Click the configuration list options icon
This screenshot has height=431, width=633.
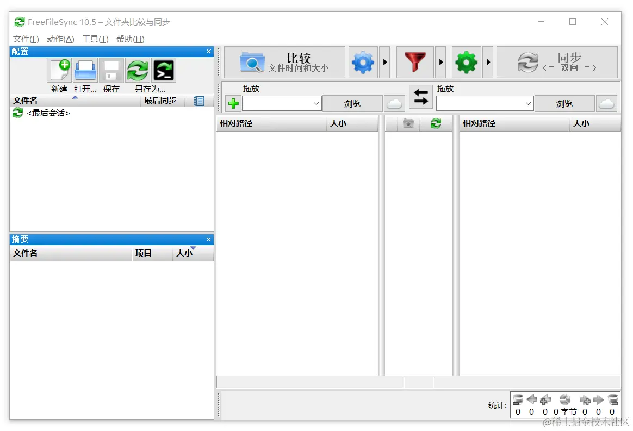coord(199,101)
